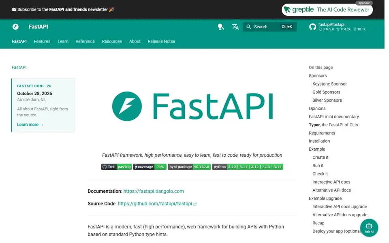Click the external link icon after GitHub URL
Screen dimensions: 389x243
(195, 204)
